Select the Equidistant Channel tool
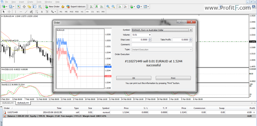Screen dimensions: 257x126 [31, 12]
